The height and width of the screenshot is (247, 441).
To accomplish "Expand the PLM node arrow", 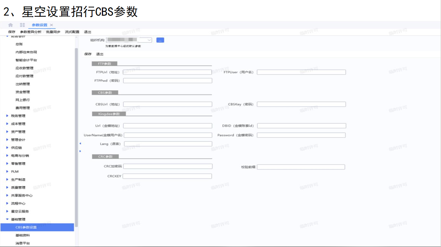I will pyautogui.click(x=7, y=171).
